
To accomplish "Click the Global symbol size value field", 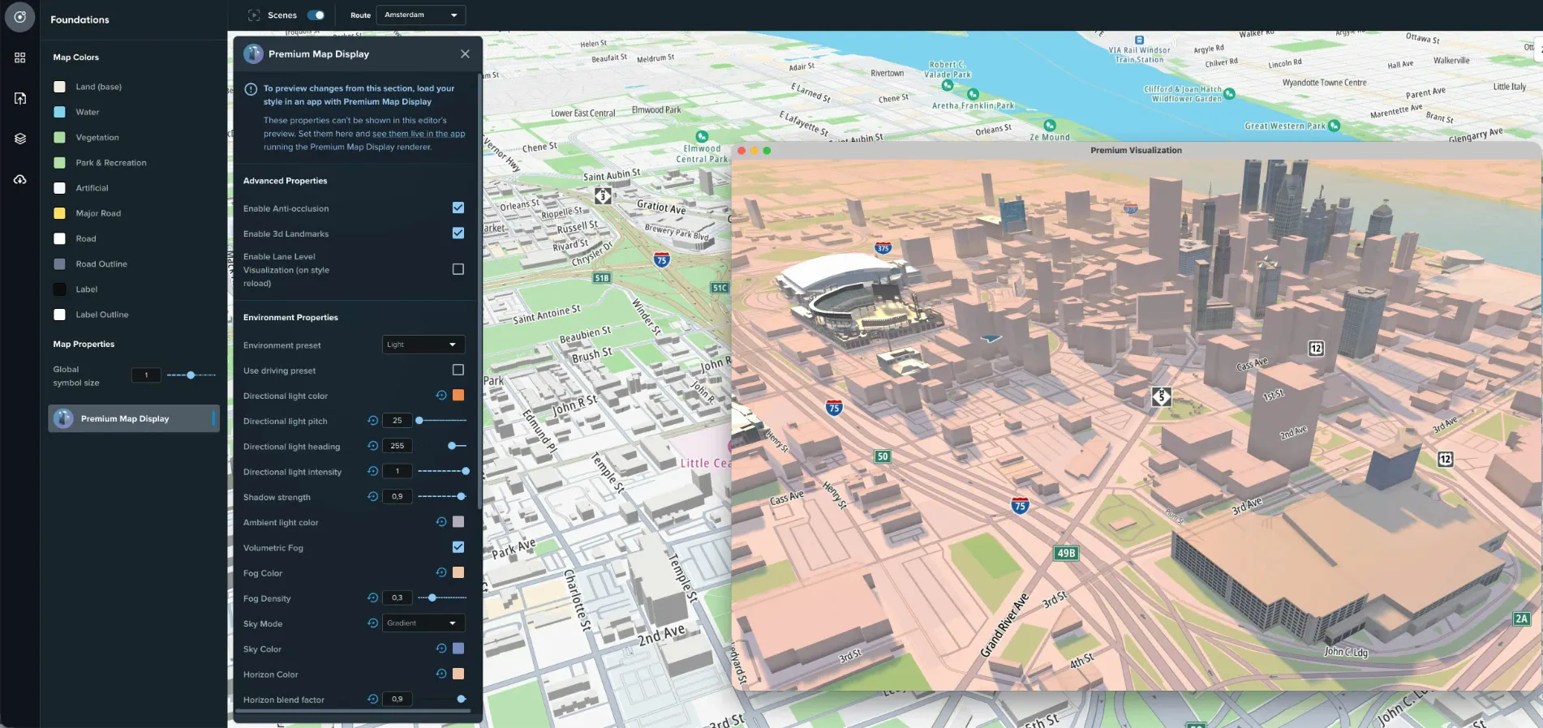I will (146, 375).
